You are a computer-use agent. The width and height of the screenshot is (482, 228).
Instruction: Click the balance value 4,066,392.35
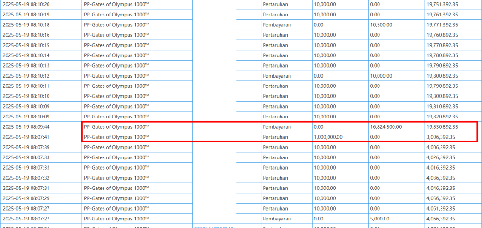point(441,219)
